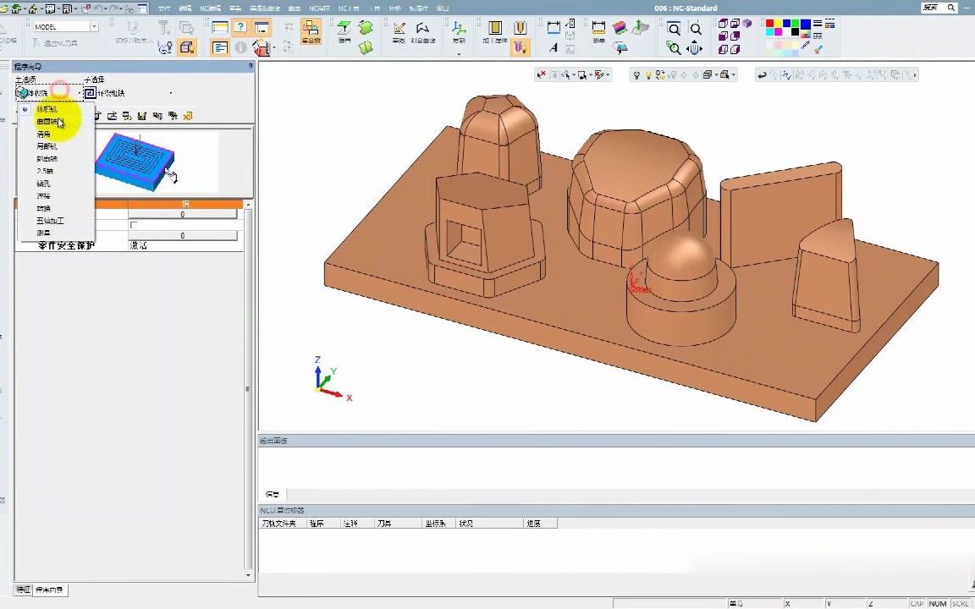
Task: Click the horizontal dimension measurement icon
Action: coord(554,28)
